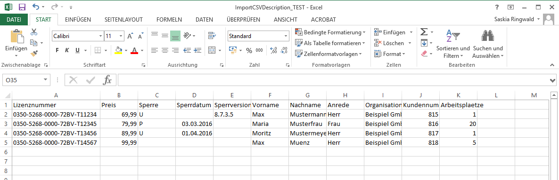Increase the indent
559x180 pixels.
197,50
